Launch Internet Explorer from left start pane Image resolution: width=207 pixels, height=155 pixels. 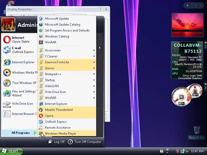coord(20,62)
